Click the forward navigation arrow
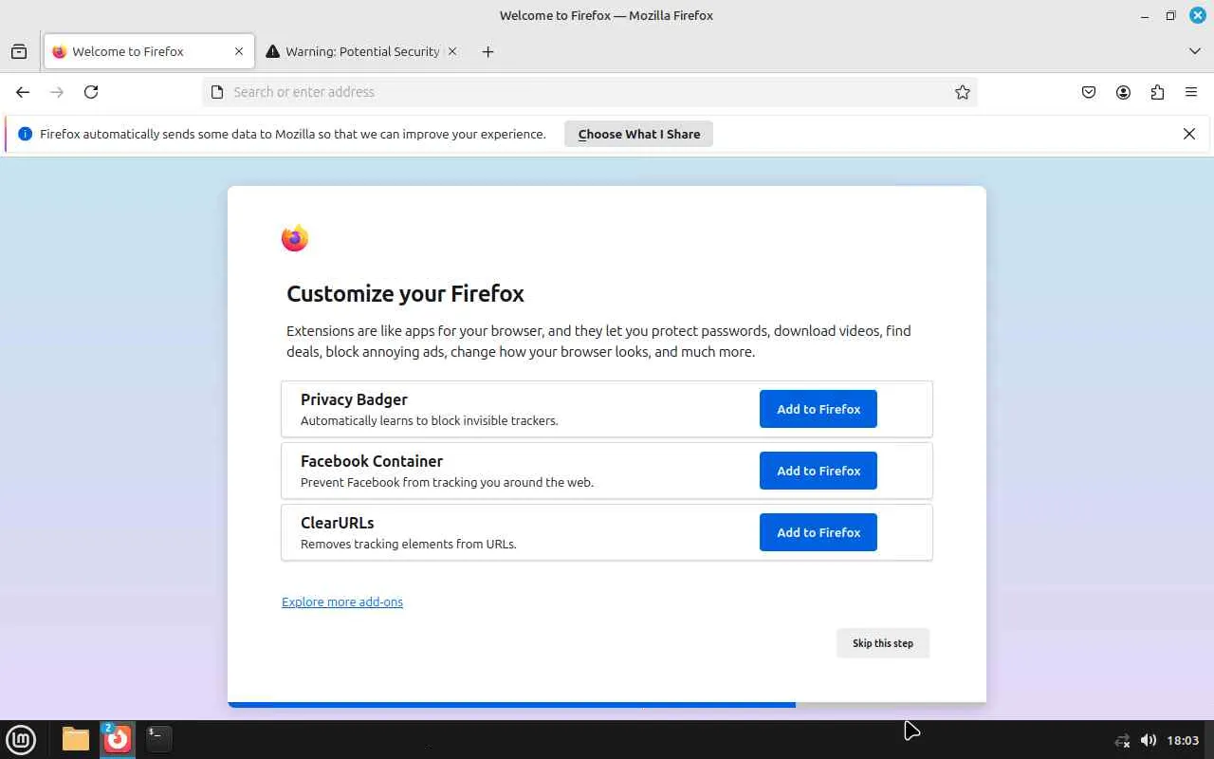 click(57, 92)
